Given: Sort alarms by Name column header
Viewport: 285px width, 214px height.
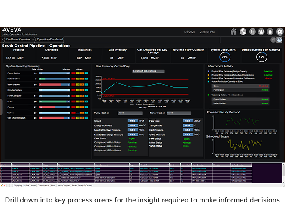Looking at the screenshot, I should 76,165.
